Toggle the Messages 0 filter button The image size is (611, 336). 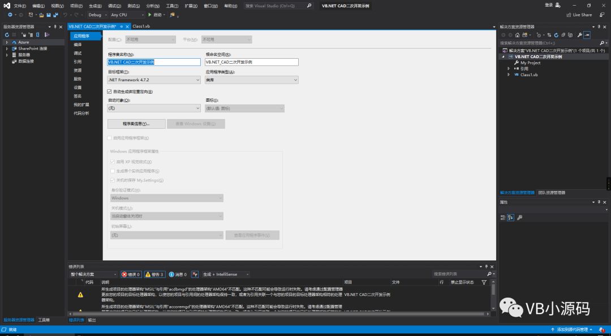point(178,274)
